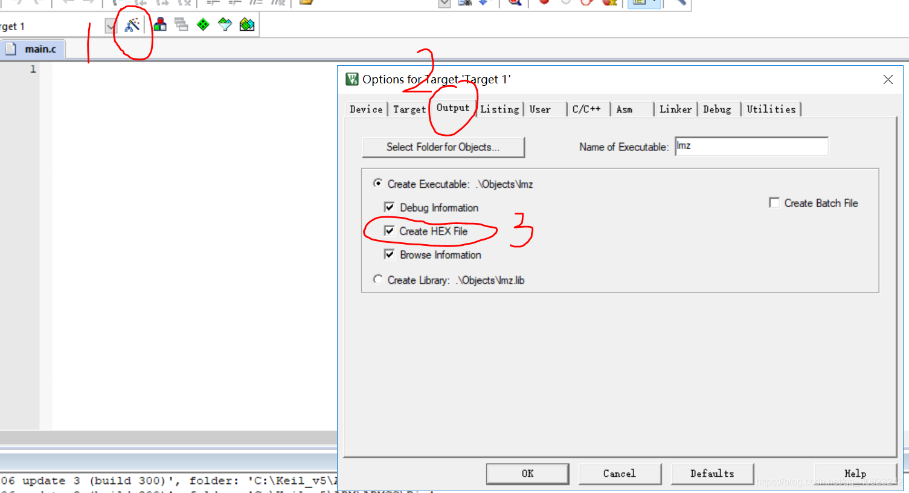Click the Cancel button
Viewport: 909px width, 493px height.
click(620, 474)
